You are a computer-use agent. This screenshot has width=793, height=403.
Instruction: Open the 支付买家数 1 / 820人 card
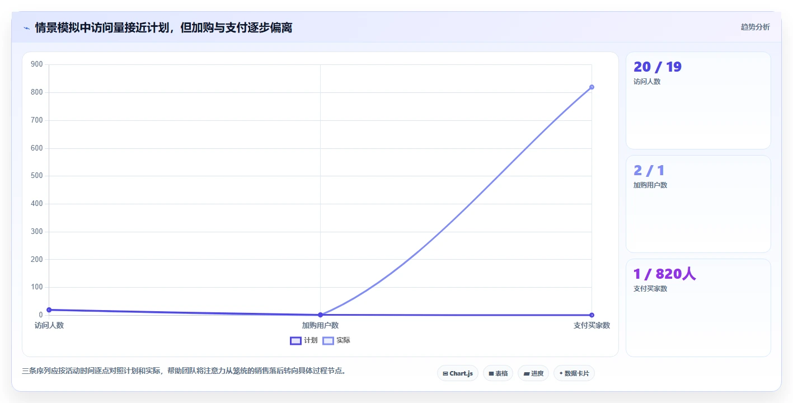click(698, 308)
